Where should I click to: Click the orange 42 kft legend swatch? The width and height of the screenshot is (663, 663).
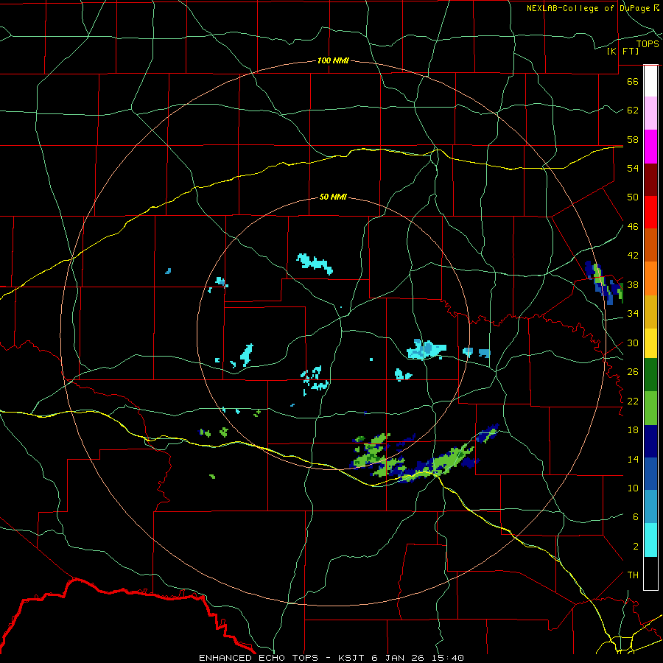650,278
